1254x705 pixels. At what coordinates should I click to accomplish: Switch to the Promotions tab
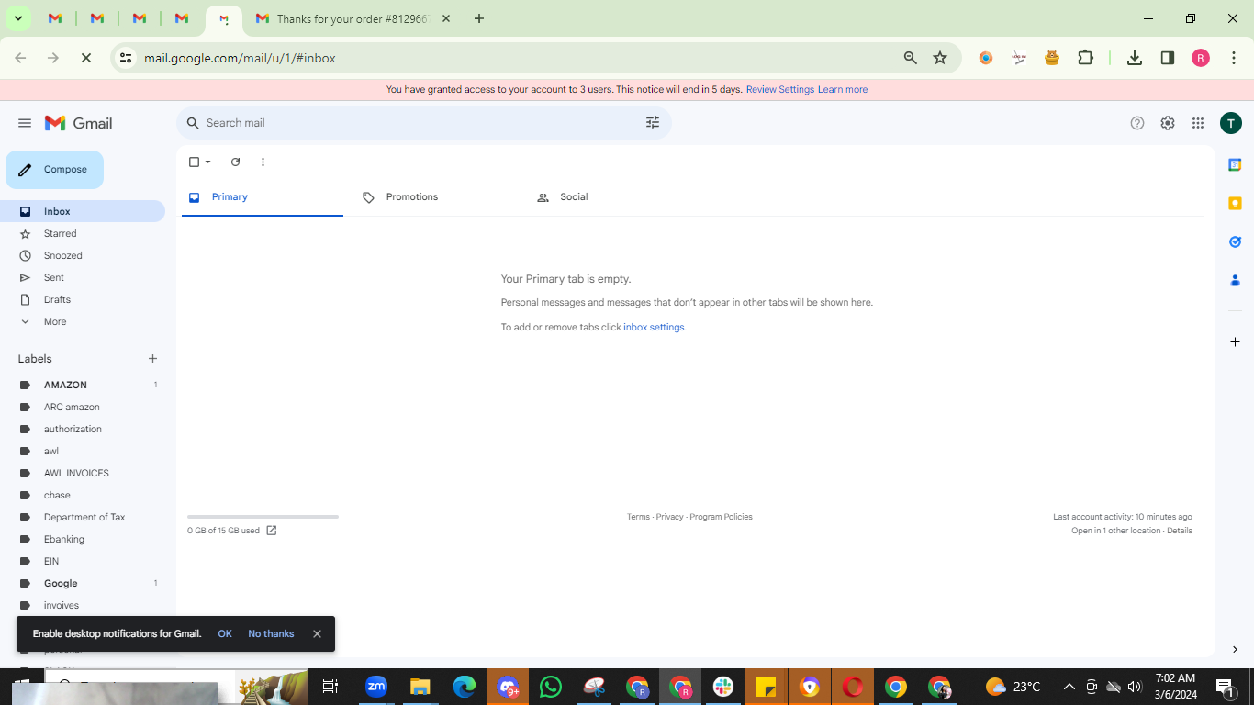(x=412, y=197)
